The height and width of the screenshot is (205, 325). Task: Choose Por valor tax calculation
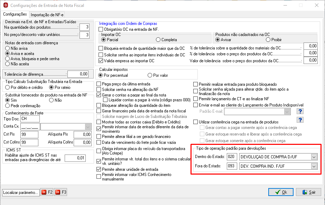click(150, 75)
